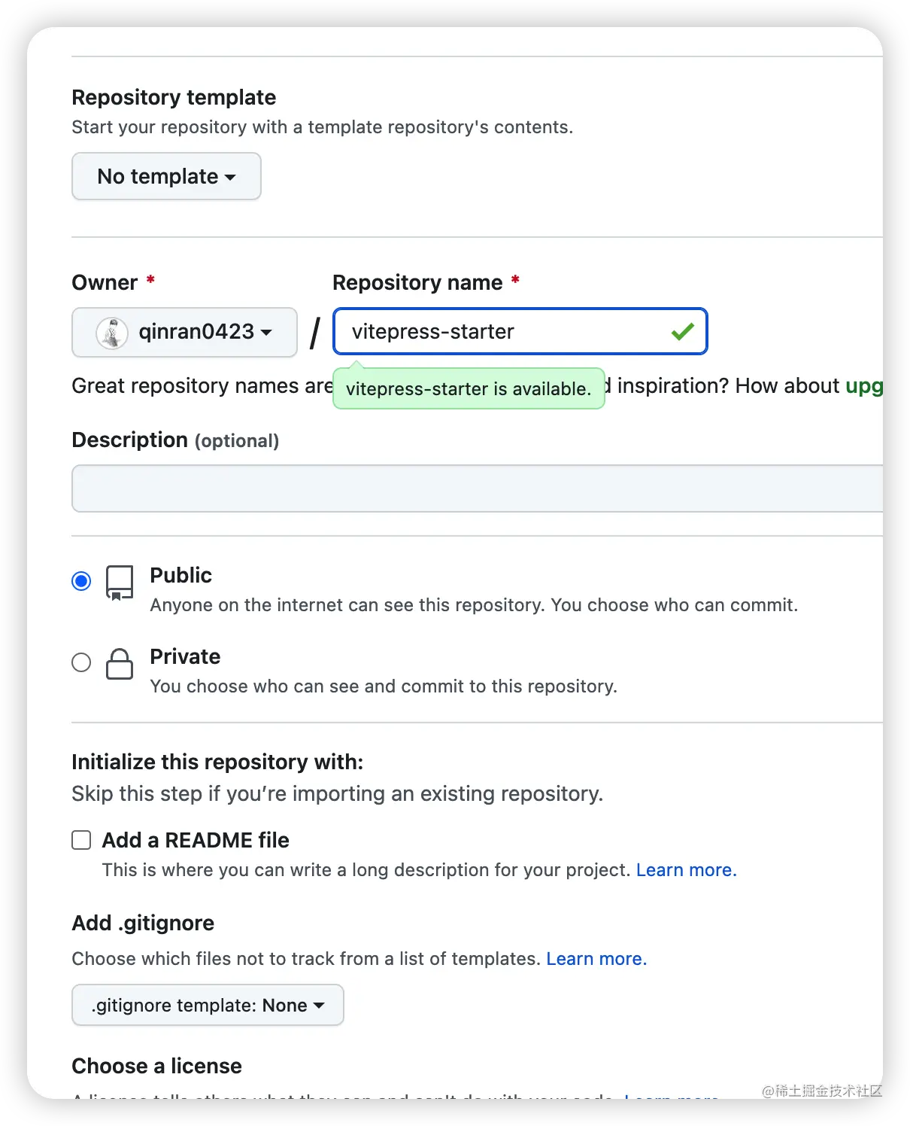
Task: Click the green availability checkmark icon
Action: [x=683, y=332]
